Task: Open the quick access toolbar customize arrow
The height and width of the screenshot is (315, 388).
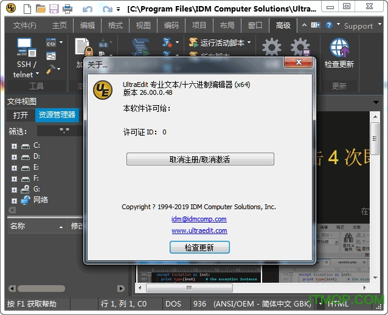Action: [118, 10]
